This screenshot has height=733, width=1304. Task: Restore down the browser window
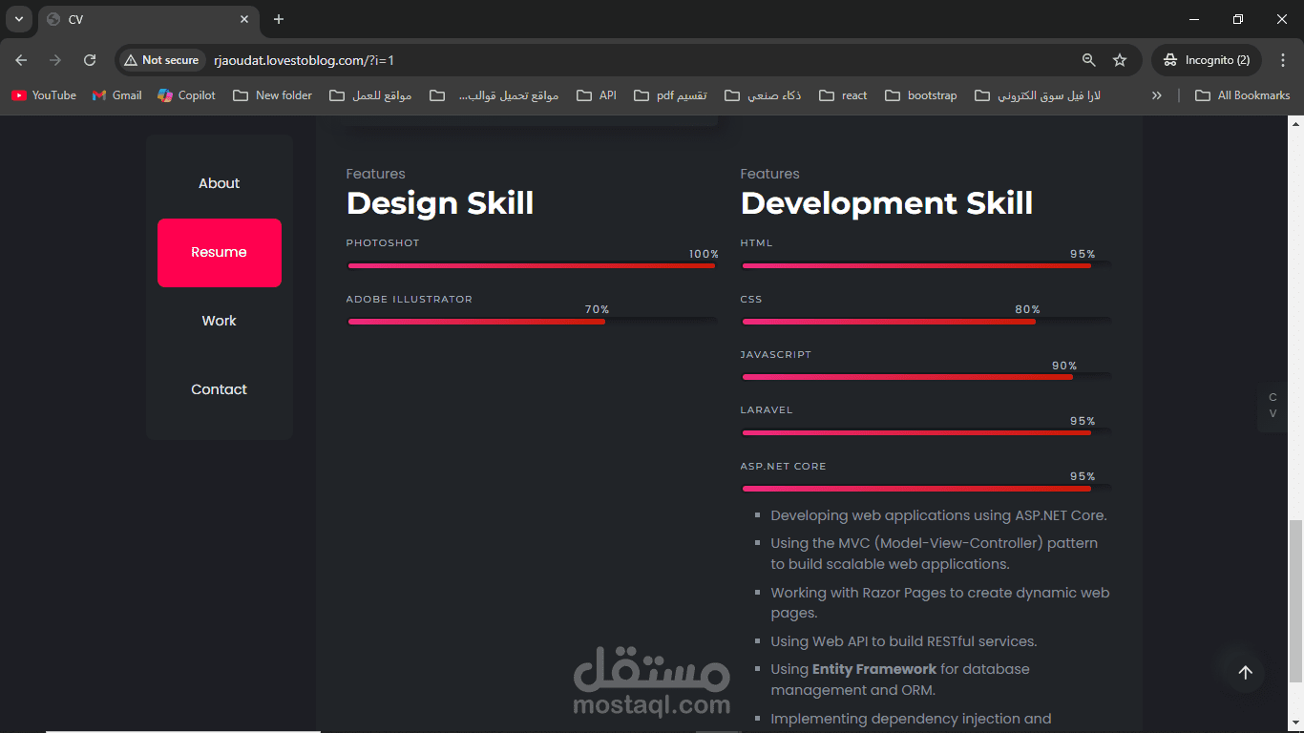tap(1238, 19)
